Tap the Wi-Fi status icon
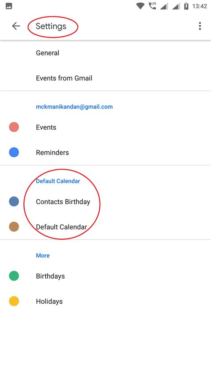This screenshot has height=376, width=211. (x=140, y=6)
